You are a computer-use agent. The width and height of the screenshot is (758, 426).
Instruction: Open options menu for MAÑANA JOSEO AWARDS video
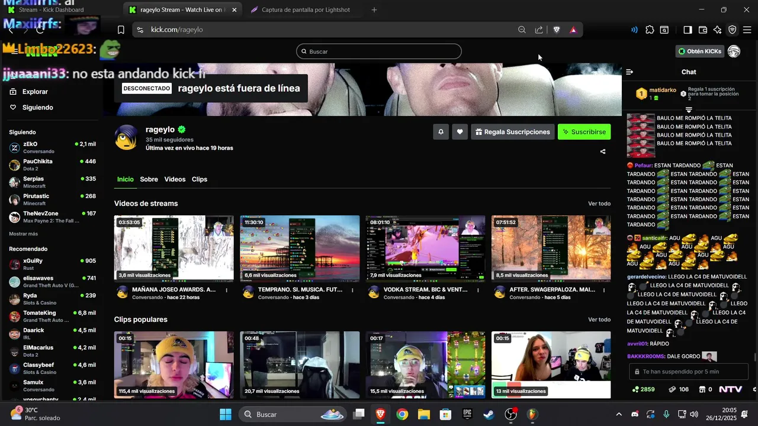(x=227, y=291)
